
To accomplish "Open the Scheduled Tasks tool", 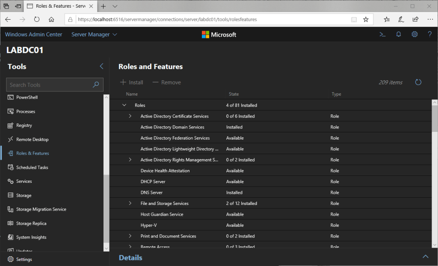I will [32, 167].
